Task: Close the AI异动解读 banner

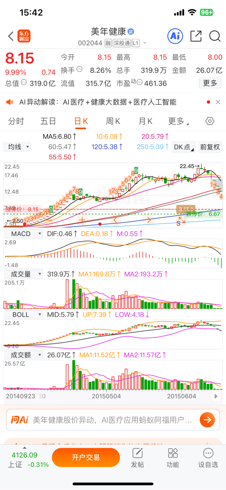Action: click(x=218, y=102)
